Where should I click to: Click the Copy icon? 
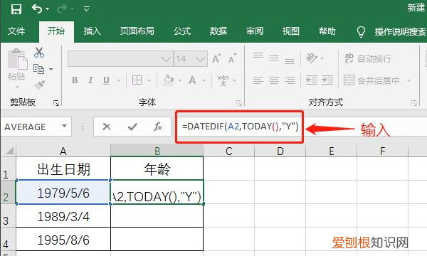tap(38, 69)
